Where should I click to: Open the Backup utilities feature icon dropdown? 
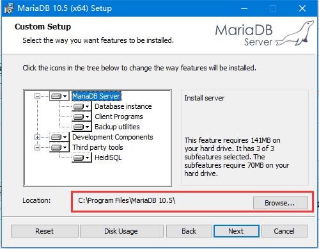82,127
